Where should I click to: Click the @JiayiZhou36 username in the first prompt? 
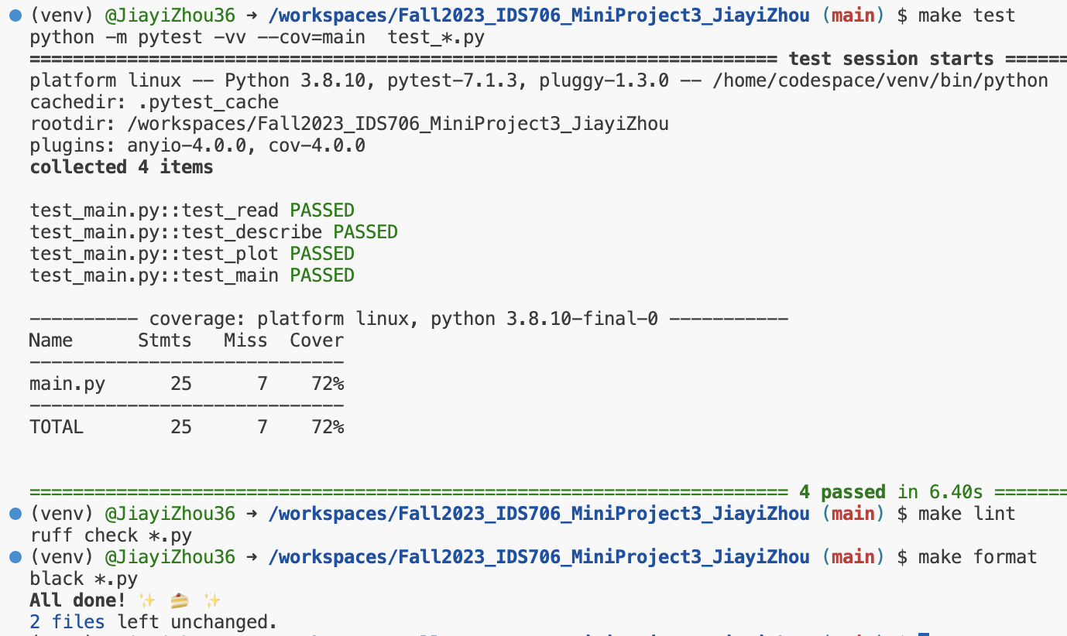170,15
